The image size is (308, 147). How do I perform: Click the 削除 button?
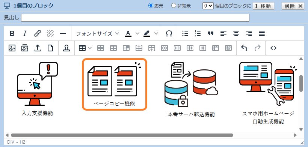290,6
